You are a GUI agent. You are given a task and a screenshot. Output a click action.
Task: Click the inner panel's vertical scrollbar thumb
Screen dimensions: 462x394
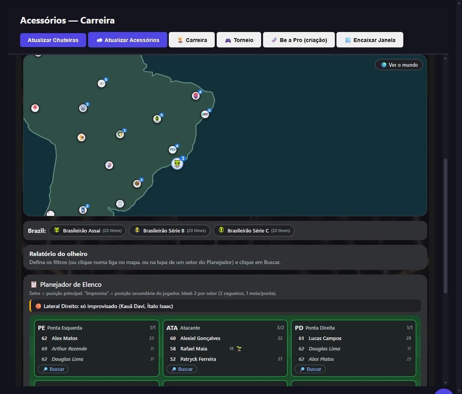tap(446, 226)
